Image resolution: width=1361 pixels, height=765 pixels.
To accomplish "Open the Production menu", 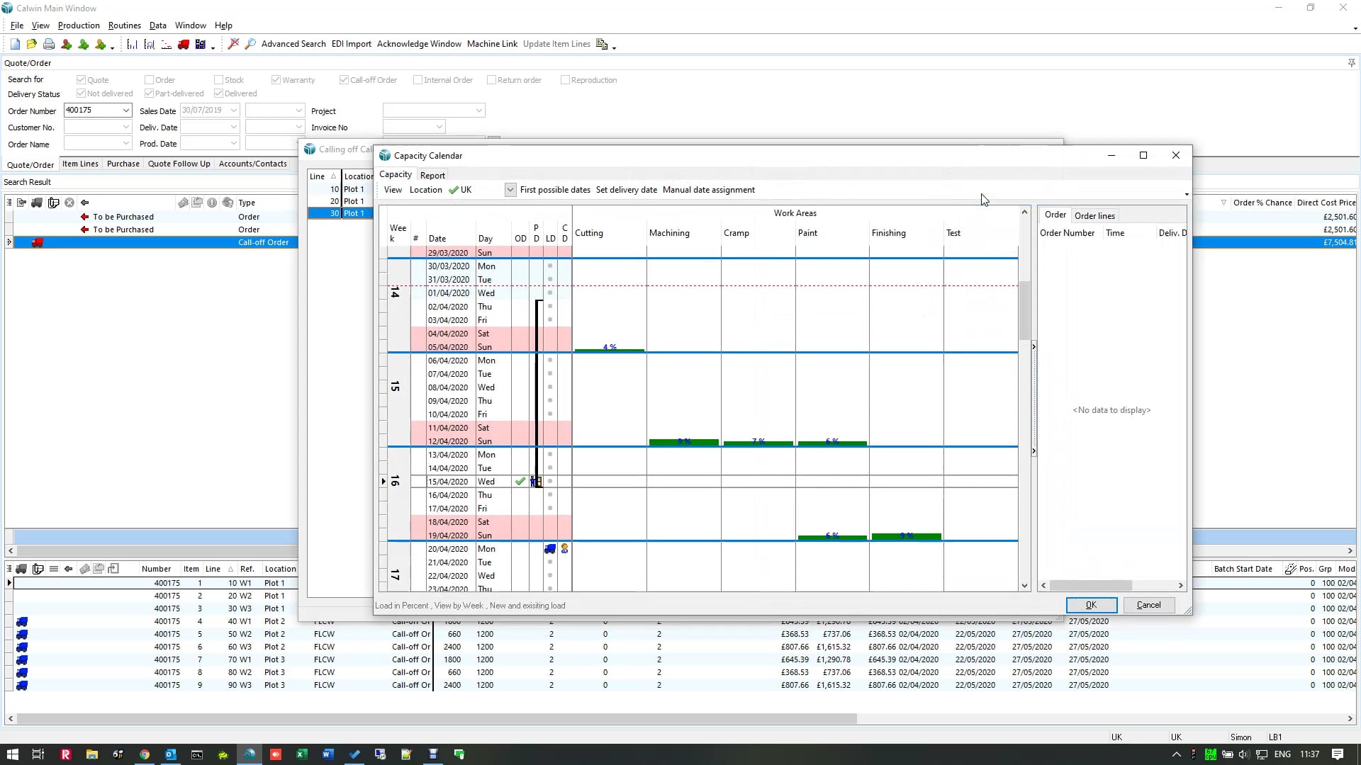I will 79,25.
